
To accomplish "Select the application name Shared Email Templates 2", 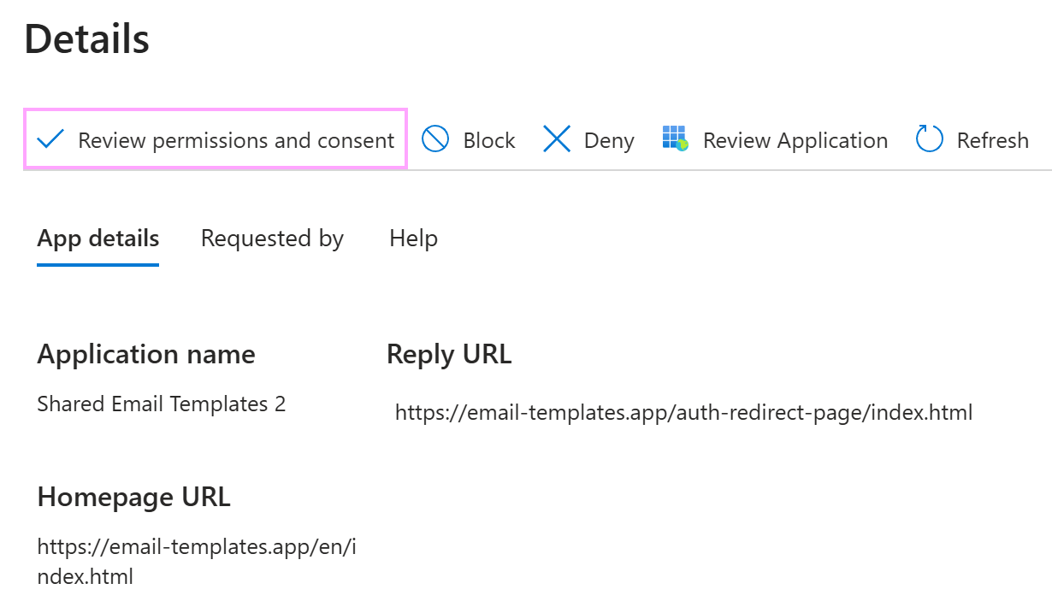I will (161, 404).
